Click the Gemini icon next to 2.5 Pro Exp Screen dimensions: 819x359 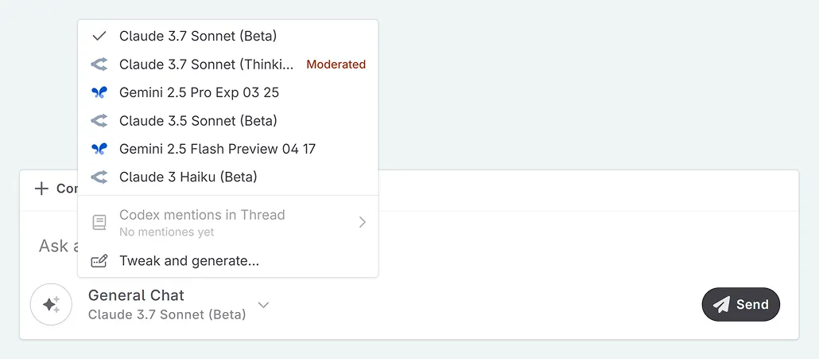point(99,92)
